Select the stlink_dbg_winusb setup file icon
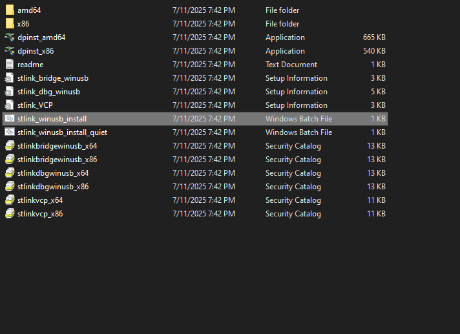 (10, 92)
